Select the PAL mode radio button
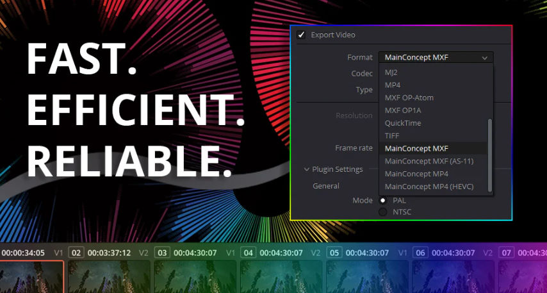The image size is (547, 293). [x=383, y=201]
